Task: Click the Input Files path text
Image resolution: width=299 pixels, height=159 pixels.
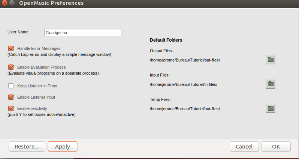Action: click(184, 84)
